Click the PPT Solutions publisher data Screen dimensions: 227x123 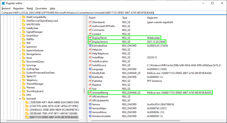(x=154, y=81)
